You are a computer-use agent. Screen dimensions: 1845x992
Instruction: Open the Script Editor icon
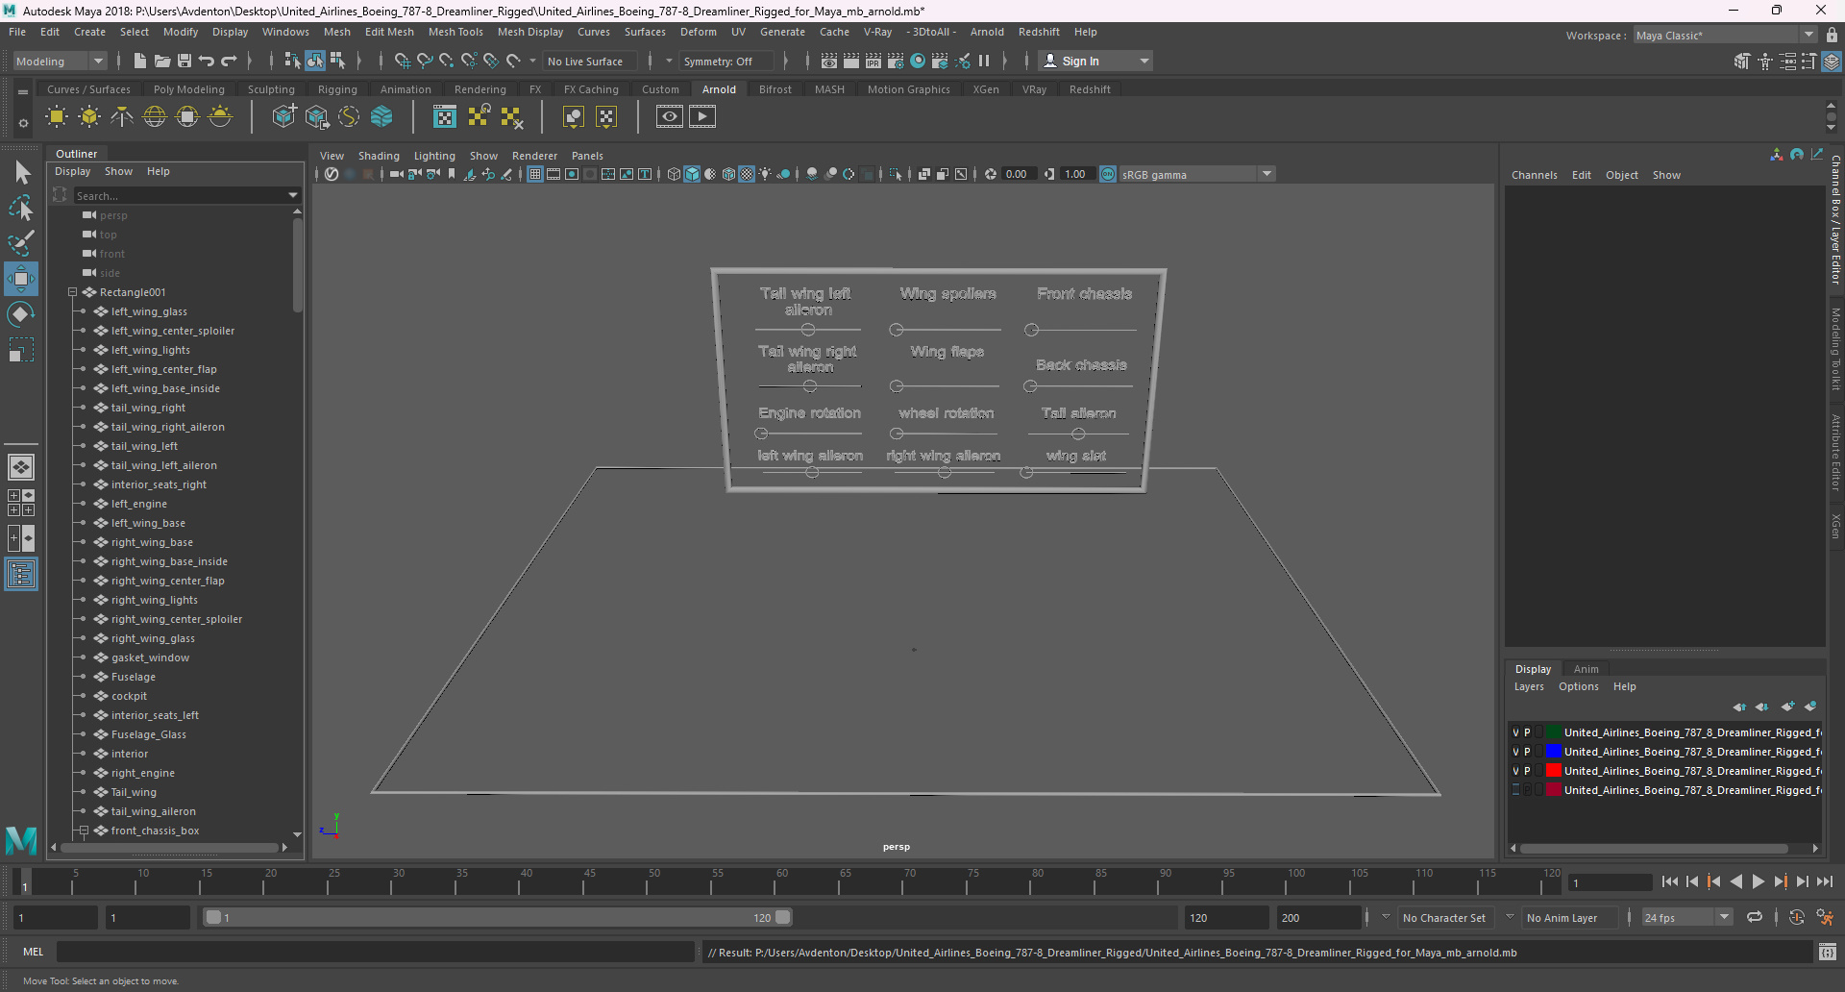coord(1827,953)
